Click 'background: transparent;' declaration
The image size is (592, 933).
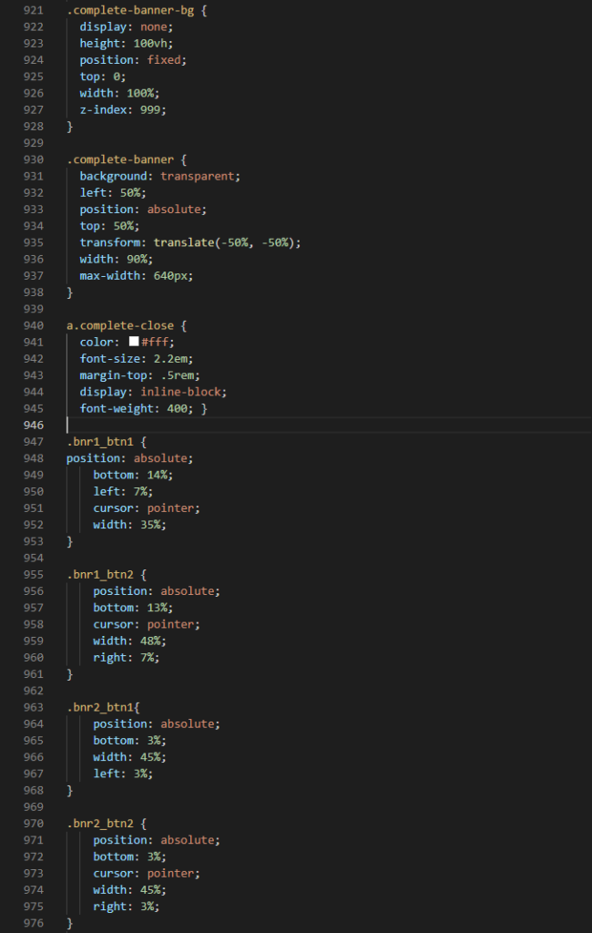click(x=160, y=176)
